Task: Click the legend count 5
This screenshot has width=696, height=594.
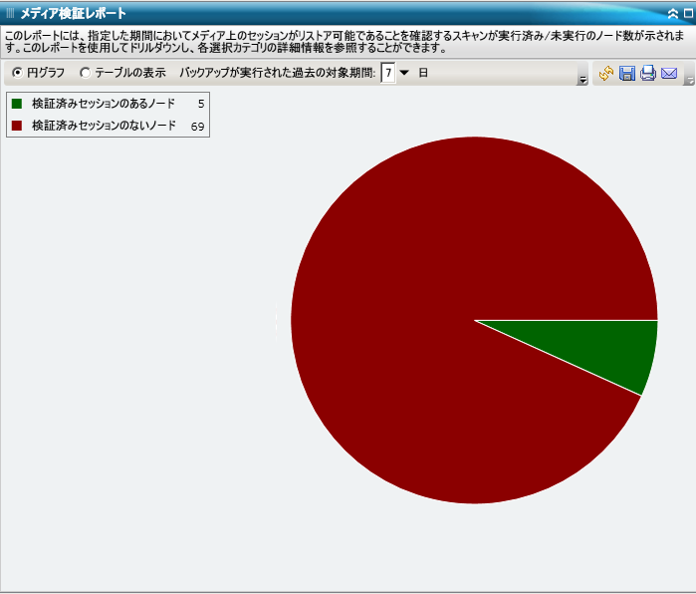Action: (x=201, y=104)
